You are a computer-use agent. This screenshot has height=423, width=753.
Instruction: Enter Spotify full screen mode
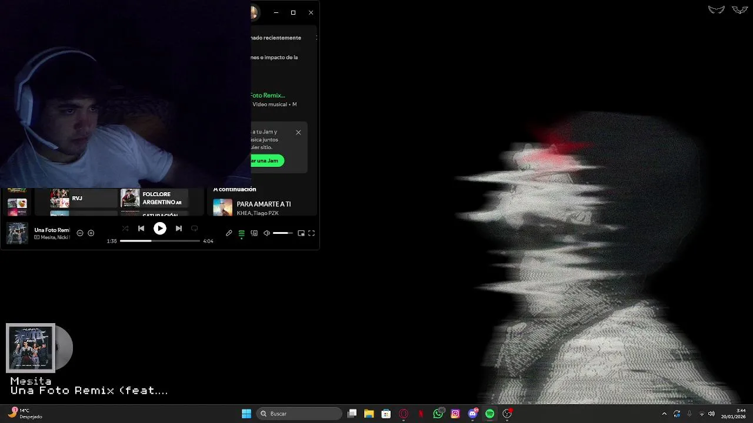312,233
